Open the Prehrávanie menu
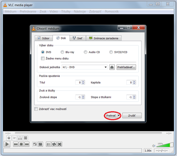 pos(28,11)
